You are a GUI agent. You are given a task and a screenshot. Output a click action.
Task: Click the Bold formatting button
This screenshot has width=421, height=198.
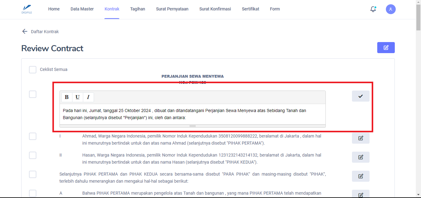point(67,97)
